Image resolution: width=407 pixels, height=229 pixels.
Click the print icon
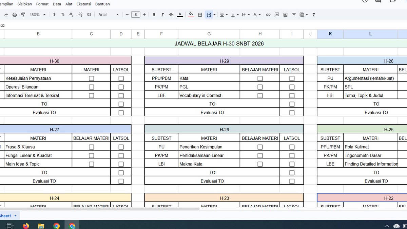(15, 15)
